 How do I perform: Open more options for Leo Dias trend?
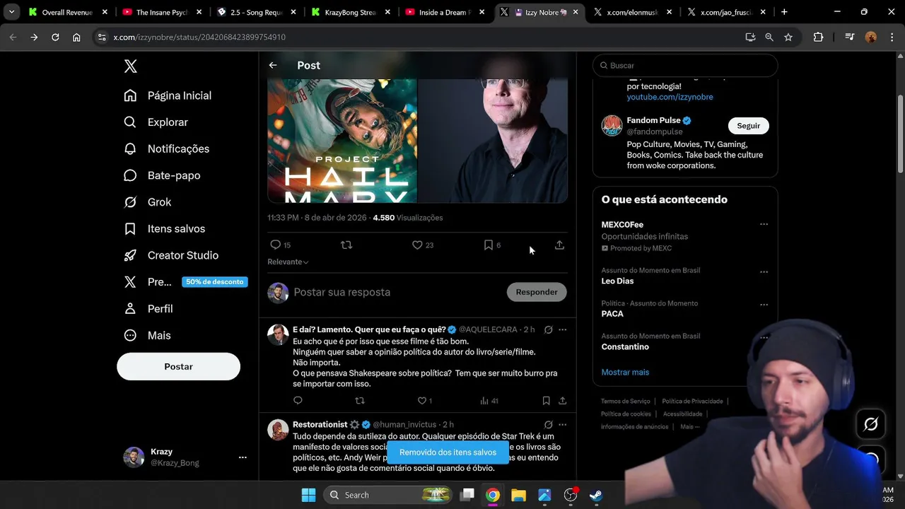(764, 271)
